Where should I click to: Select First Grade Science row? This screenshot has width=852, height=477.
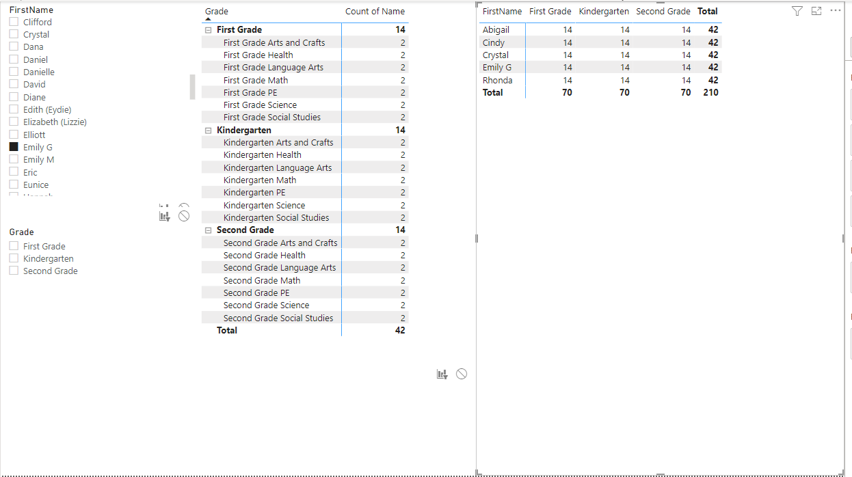click(305, 105)
